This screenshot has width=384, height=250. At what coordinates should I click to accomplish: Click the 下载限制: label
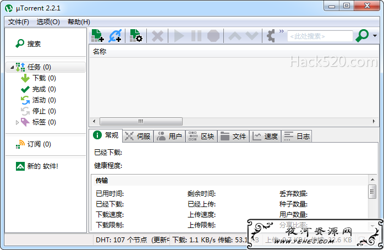click(x=109, y=225)
